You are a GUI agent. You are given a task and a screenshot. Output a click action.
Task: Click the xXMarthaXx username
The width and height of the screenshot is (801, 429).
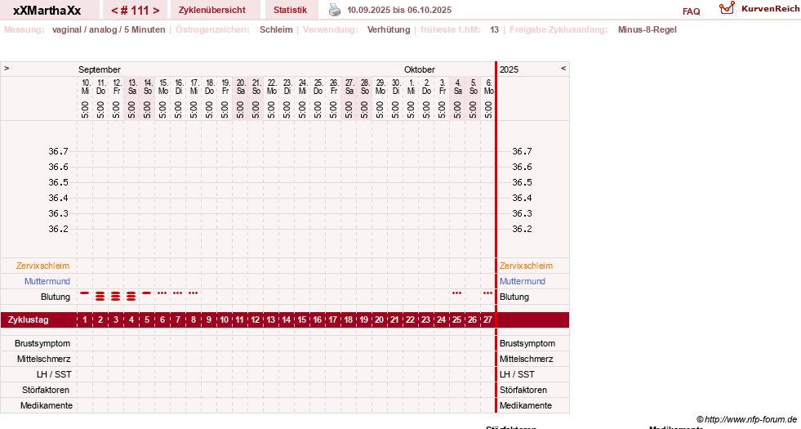coord(47,11)
